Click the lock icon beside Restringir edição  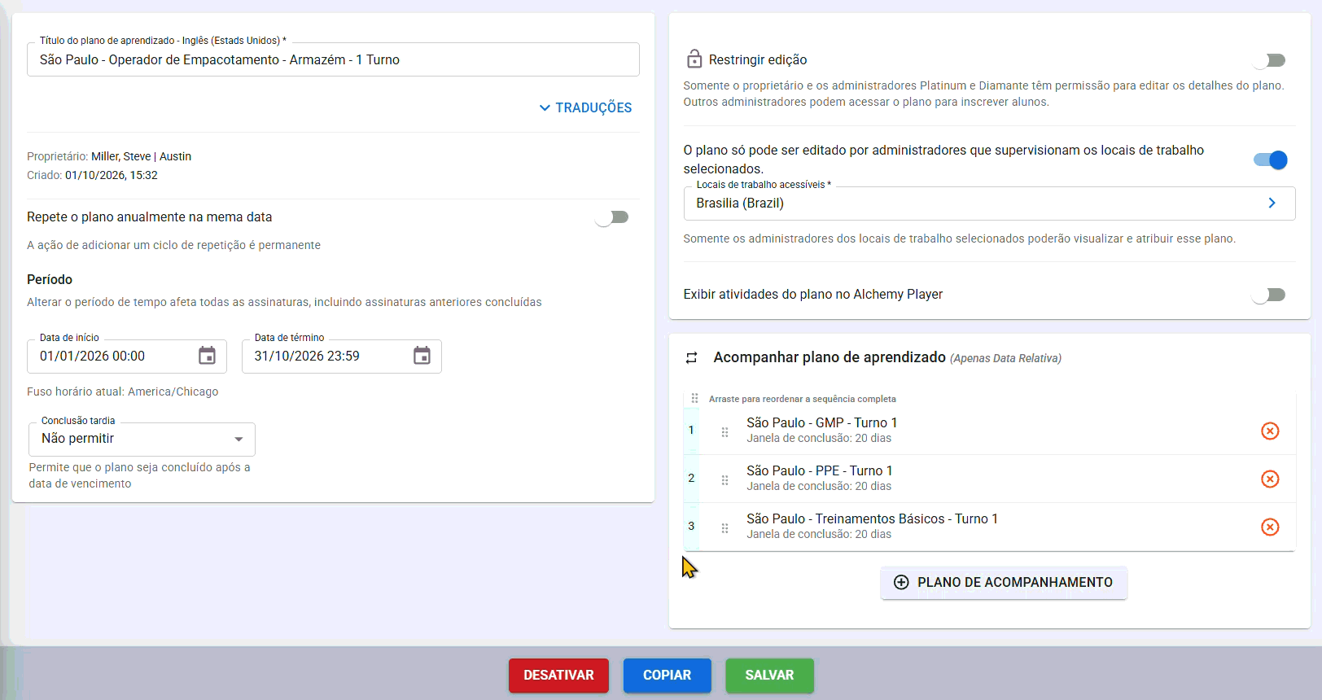[x=694, y=59]
